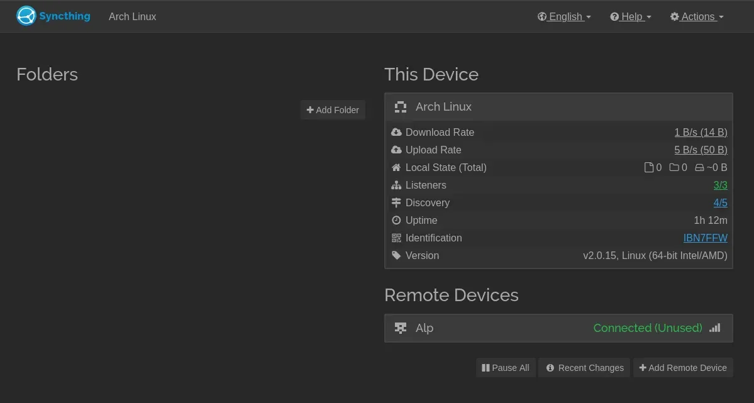Open the Actions menu
Image resolution: width=754 pixels, height=403 pixels.
[x=697, y=16]
